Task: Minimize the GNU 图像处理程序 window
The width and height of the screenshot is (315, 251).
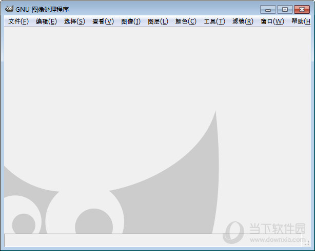Action: [x=268, y=9]
